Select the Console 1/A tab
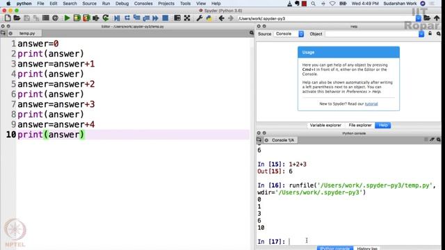Image resolution: width=445 pixels, height=250 pixels. [x=283, y=140]
